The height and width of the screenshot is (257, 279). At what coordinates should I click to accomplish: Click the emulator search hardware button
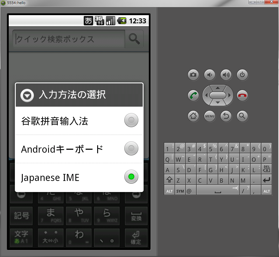tap(242, 116)
